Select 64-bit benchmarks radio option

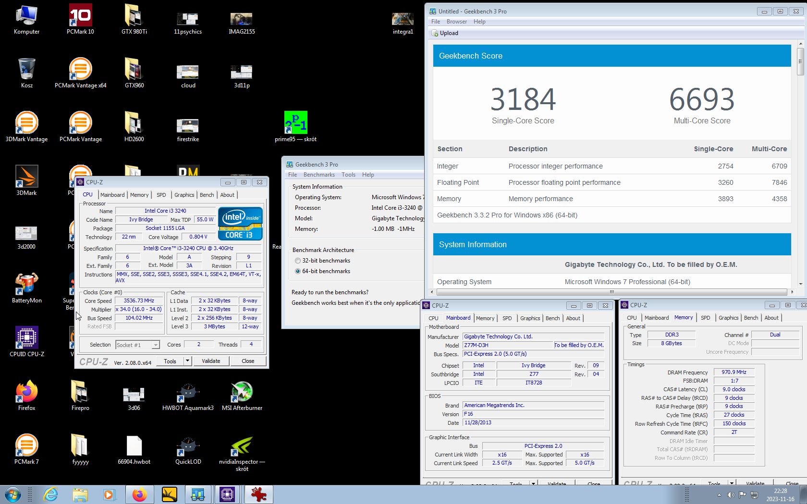[x=322, y=271]
